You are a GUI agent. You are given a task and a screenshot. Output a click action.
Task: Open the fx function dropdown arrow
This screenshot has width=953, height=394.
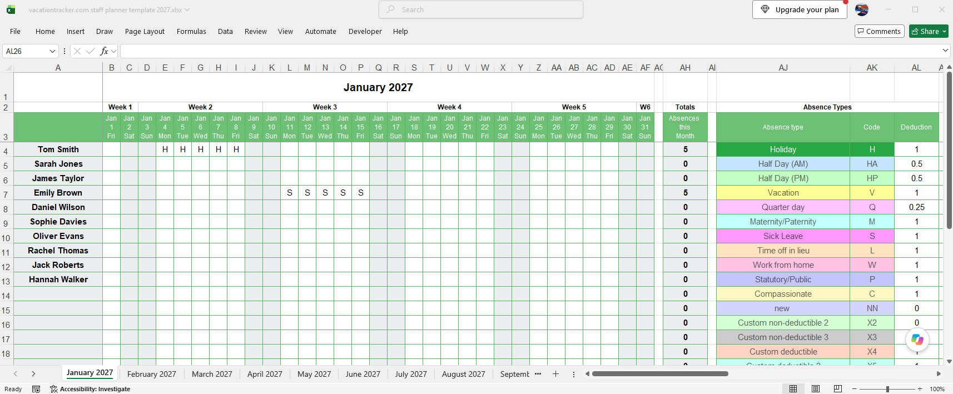[x=113, y=51]
